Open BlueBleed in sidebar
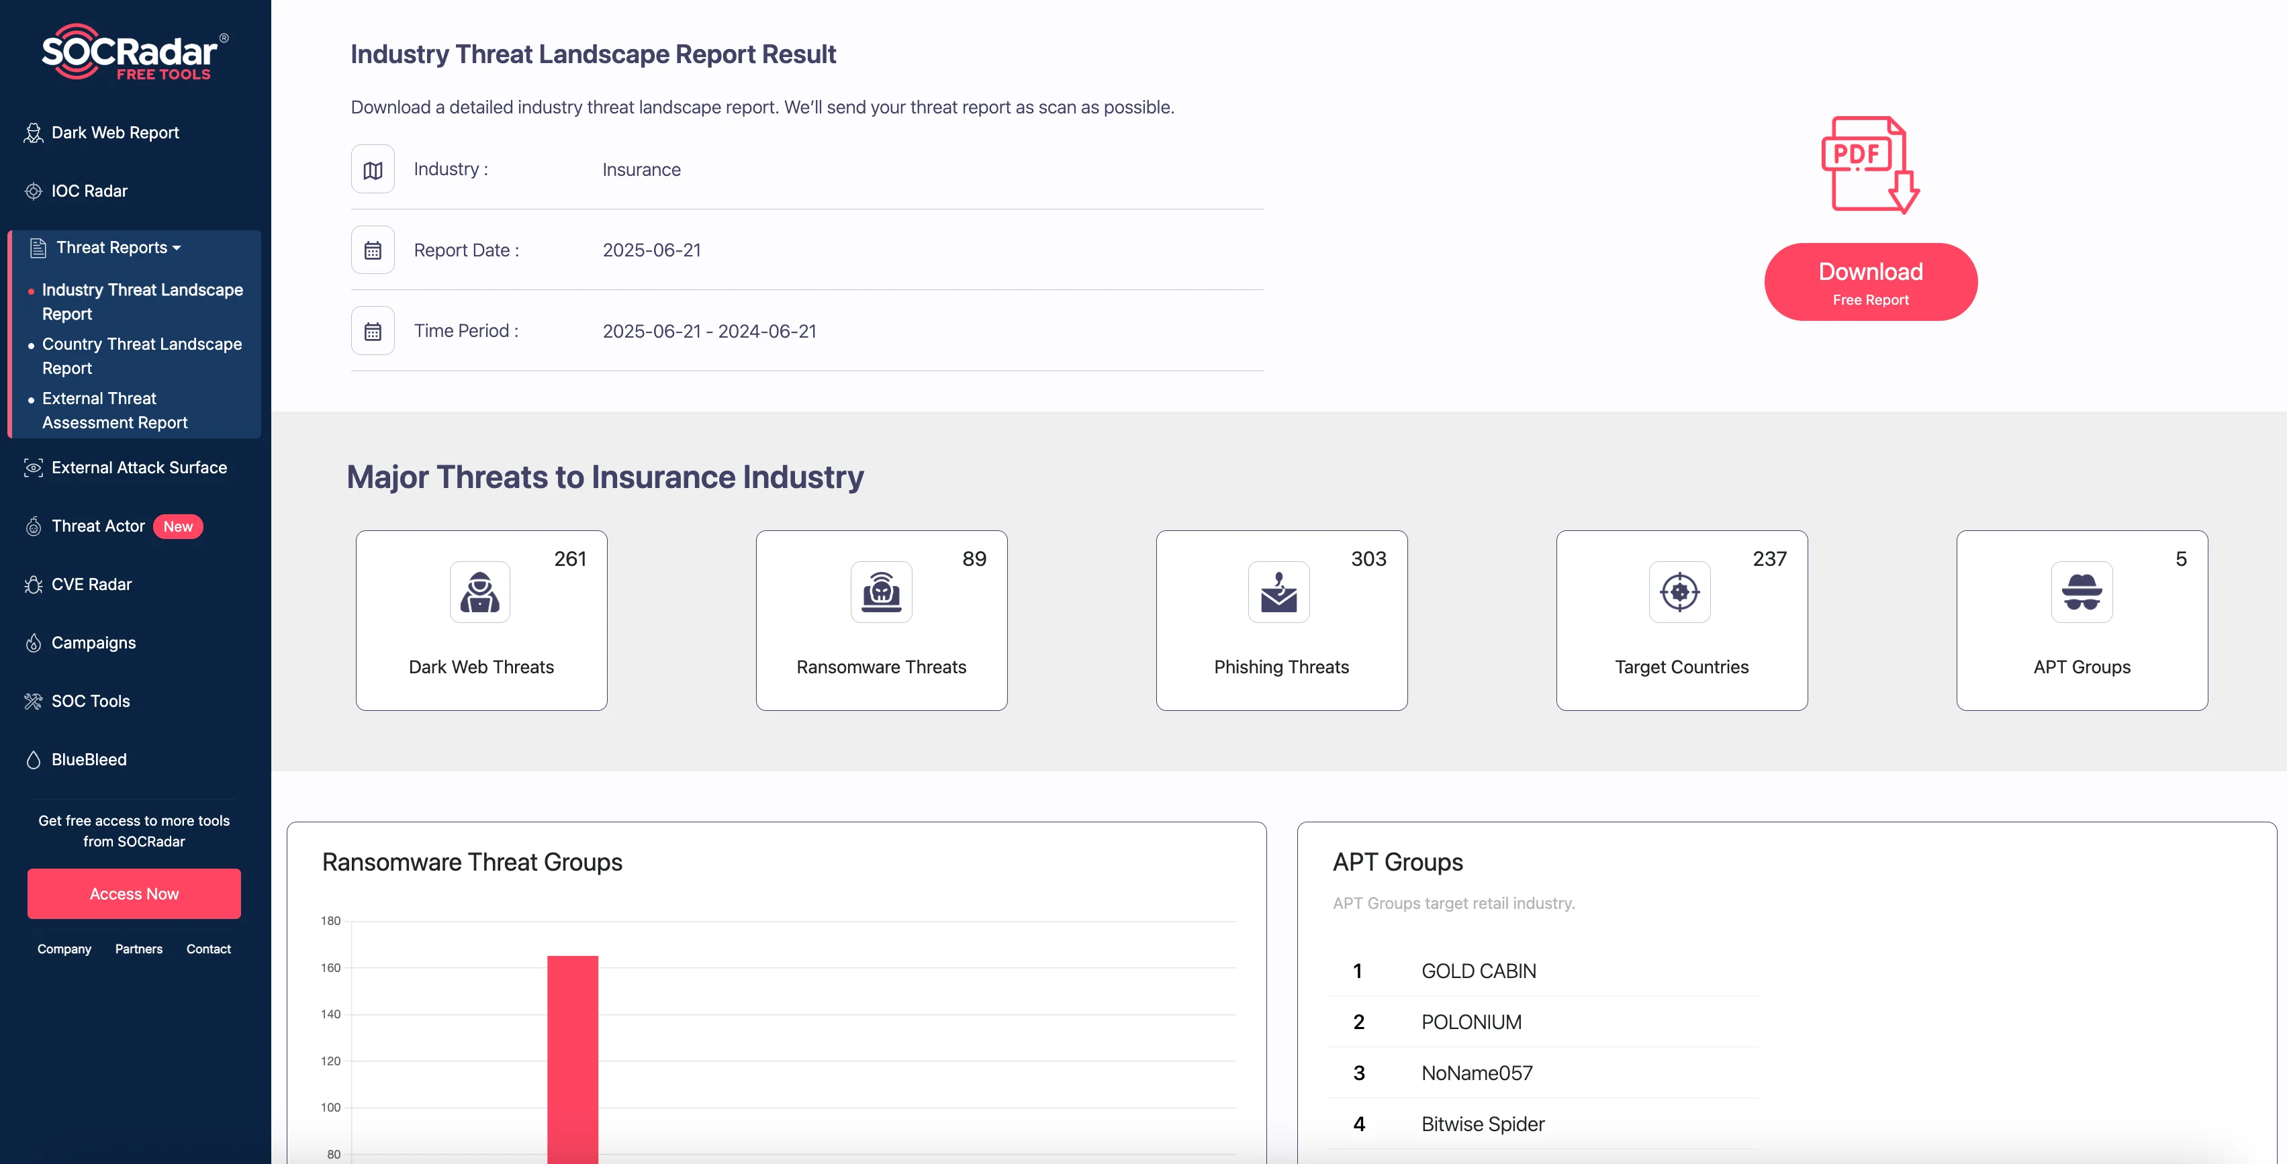This screenshot has height=1164, width=2287. 89,760
